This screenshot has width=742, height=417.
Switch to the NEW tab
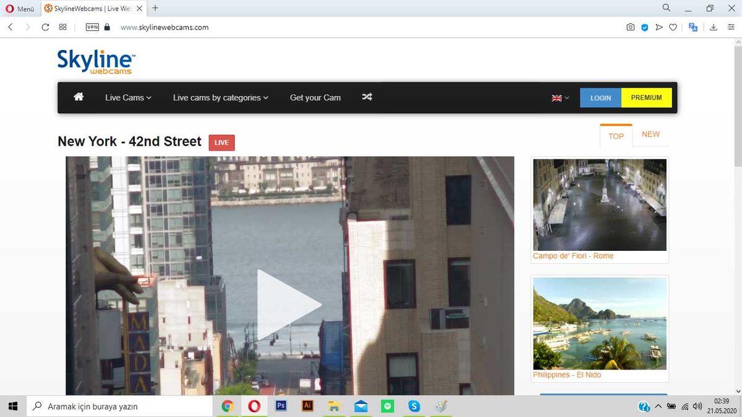pyautogui.click(x=651, y=134)
